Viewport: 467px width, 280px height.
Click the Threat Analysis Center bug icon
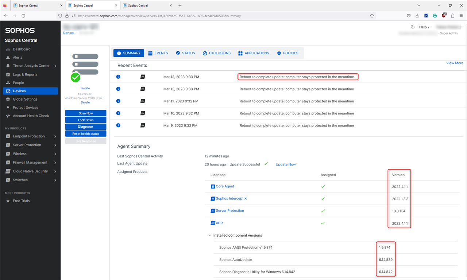[8, 66]
